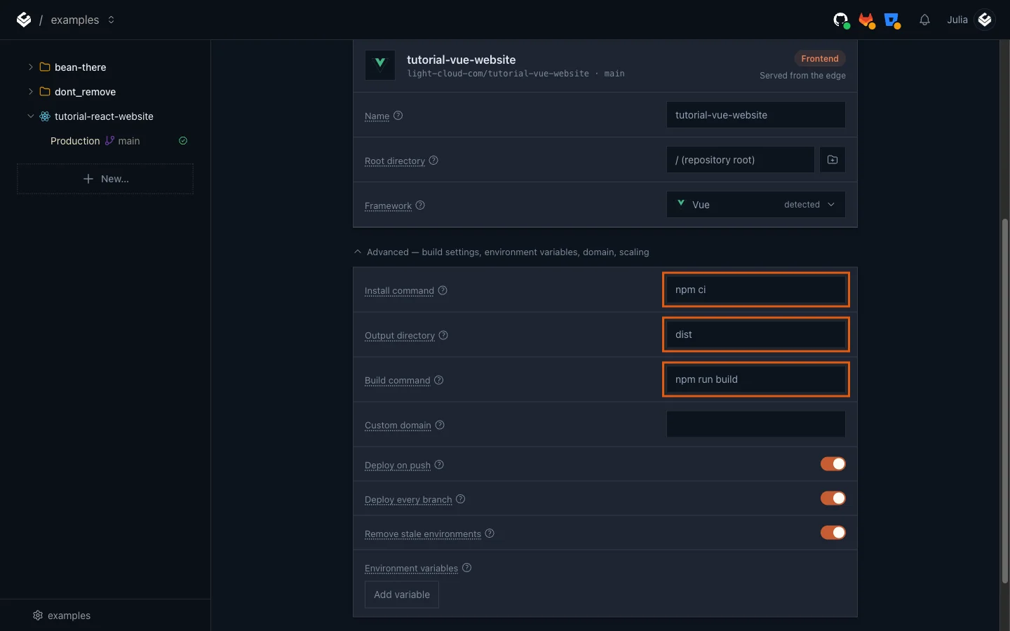Image resolution: width=1010 pixels, height=631 pixels.
Task: Click the logo icon beside examples breadcrumb
Action: pos(24,20)
